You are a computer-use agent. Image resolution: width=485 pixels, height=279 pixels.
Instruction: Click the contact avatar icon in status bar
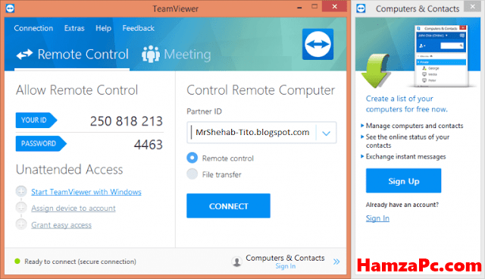point(236,262)
